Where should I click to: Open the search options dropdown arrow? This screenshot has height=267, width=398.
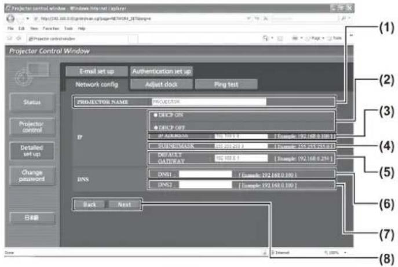click(349, 18)
